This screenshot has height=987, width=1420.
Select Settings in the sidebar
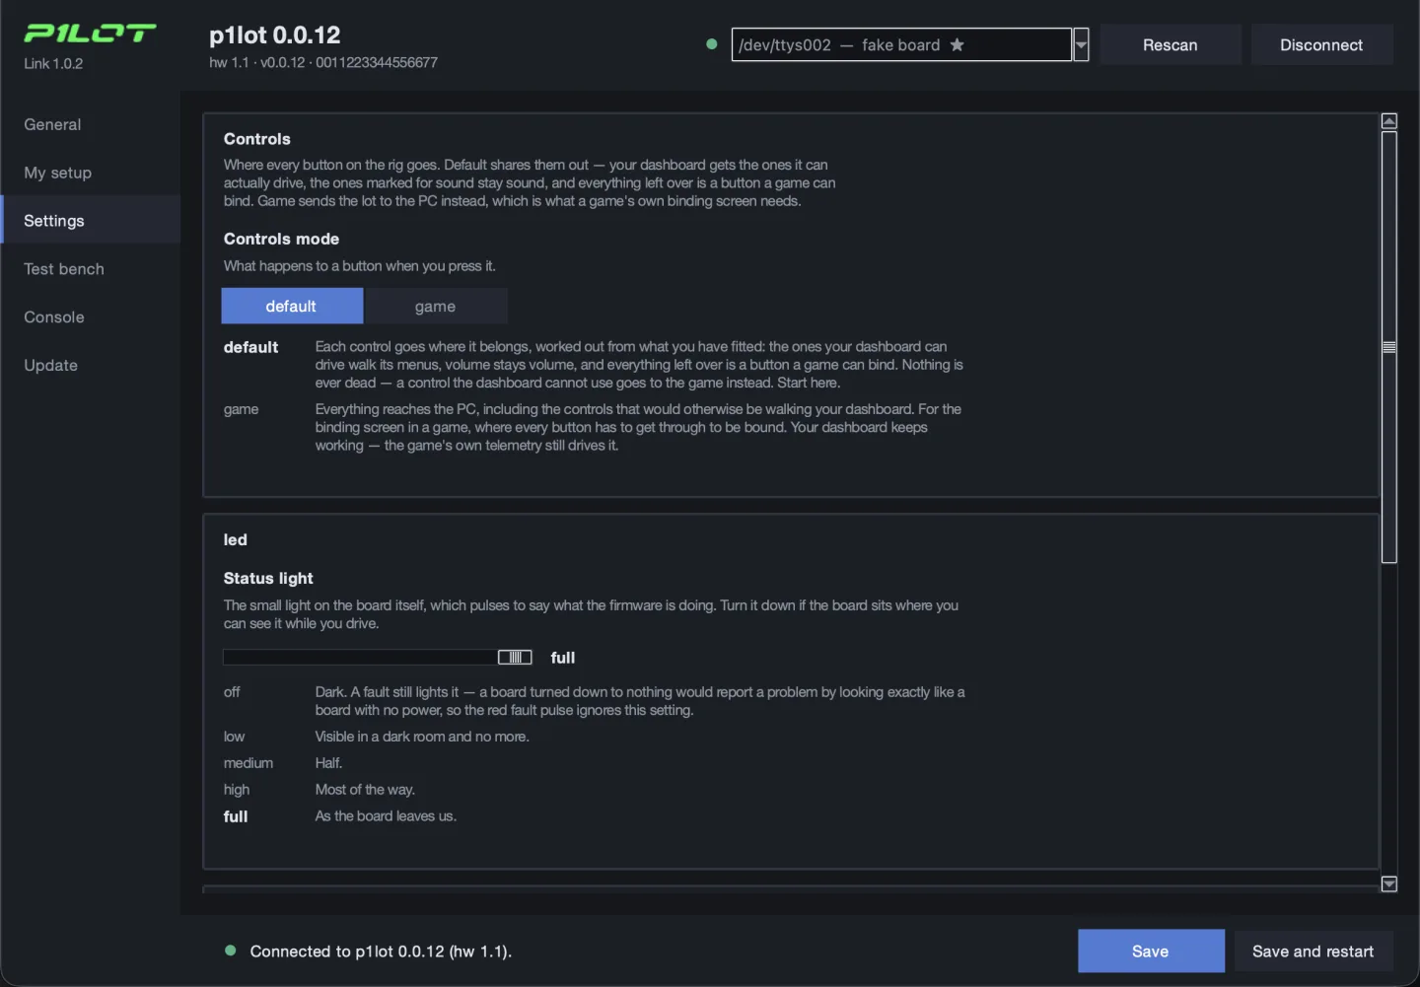[x=91, y=221]
